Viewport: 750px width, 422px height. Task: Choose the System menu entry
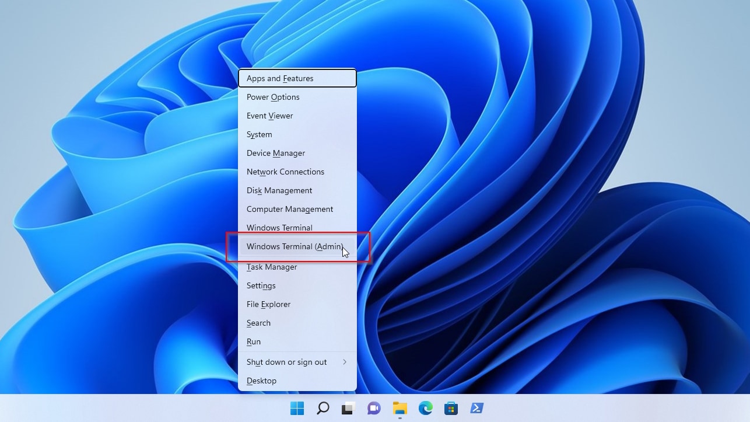(x=297, y=134)
